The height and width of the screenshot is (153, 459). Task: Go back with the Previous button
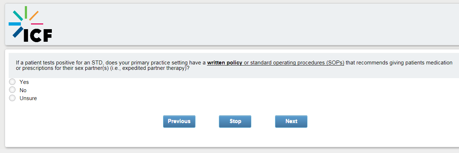(x=179, y=121)
